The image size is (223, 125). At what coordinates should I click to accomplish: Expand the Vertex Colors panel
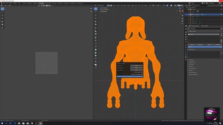pyautogui.click(x=192, y=62)
